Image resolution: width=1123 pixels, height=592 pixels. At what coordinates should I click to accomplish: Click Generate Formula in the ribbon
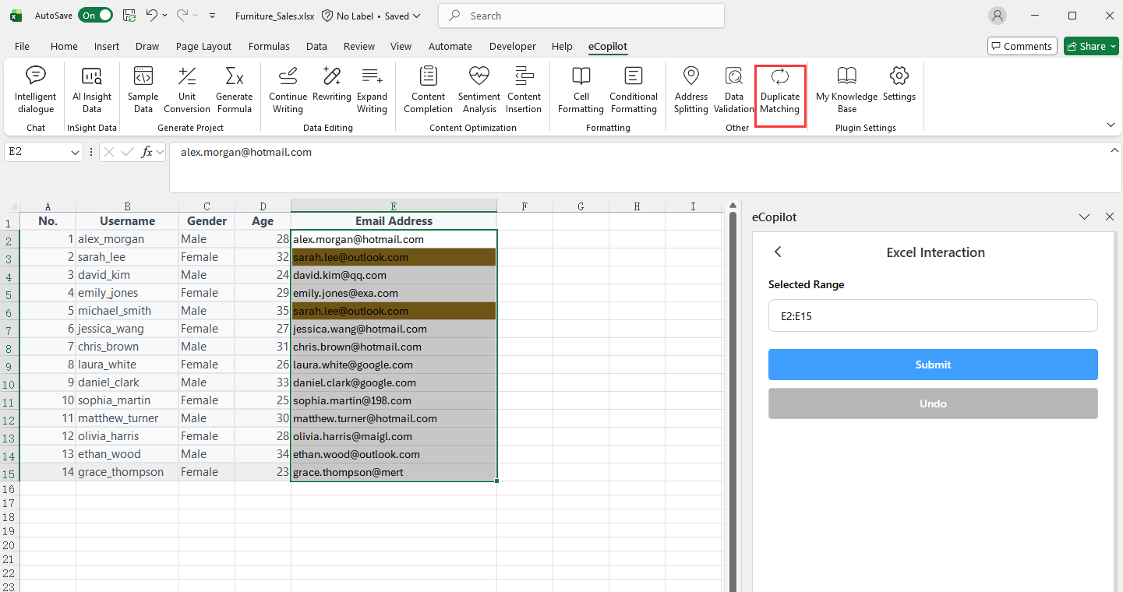(x=234, y=90)
